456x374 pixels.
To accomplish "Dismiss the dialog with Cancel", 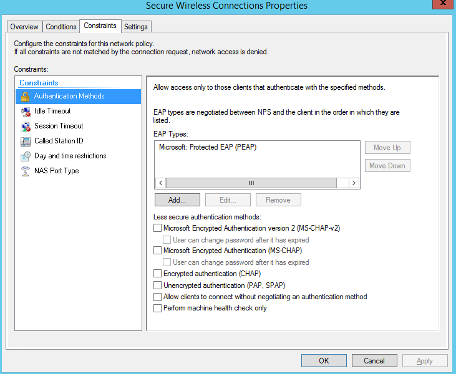I will click(374, 361).
